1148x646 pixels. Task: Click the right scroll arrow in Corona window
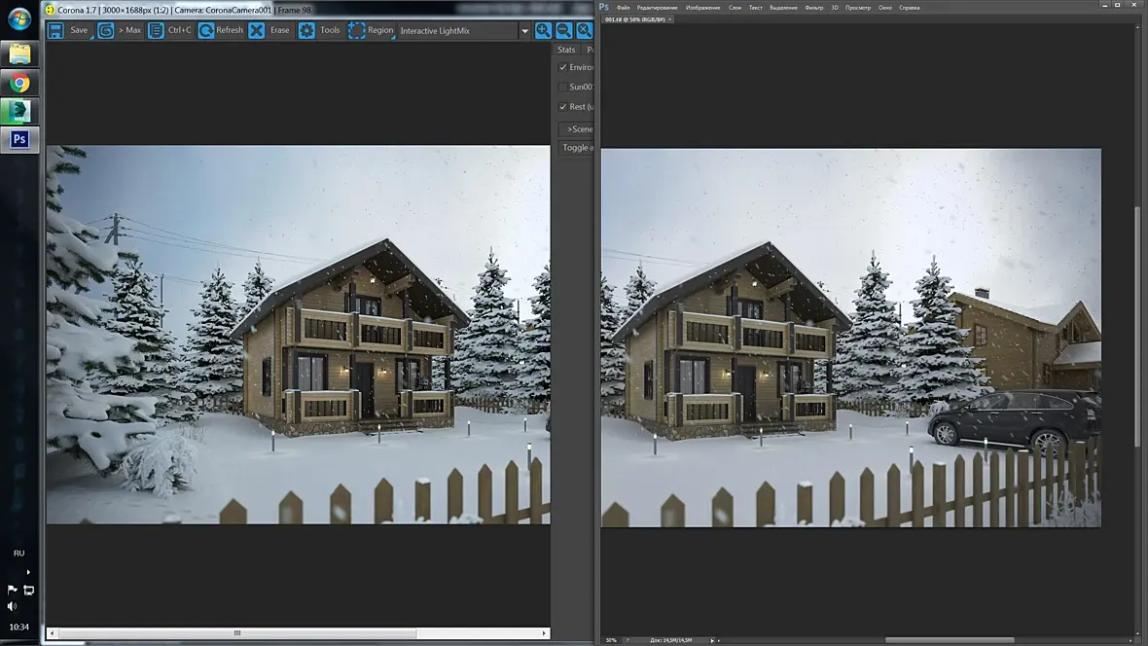(544, 632)
